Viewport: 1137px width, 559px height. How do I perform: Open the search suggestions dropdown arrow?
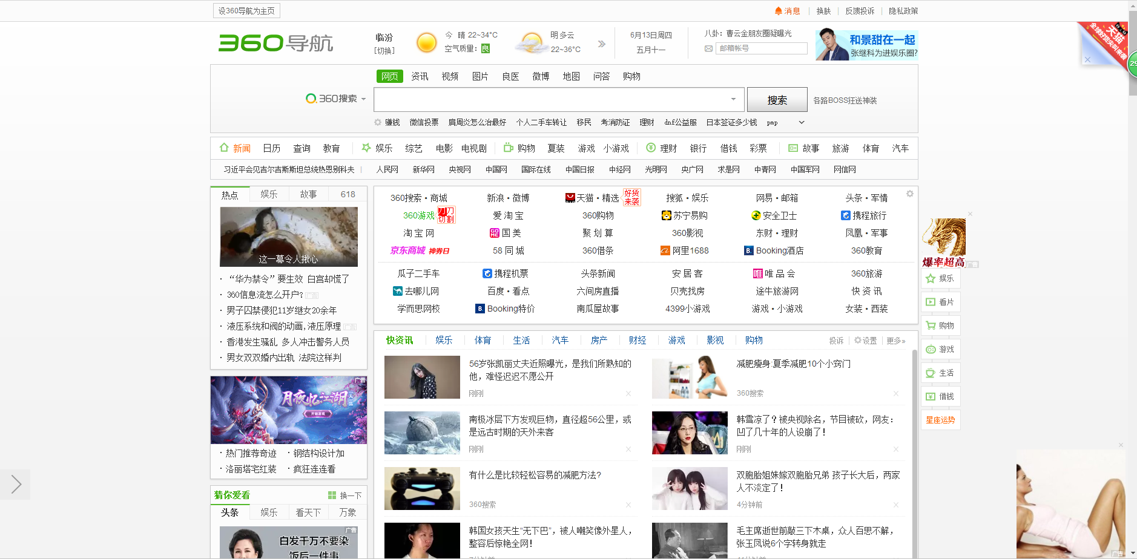732,99
